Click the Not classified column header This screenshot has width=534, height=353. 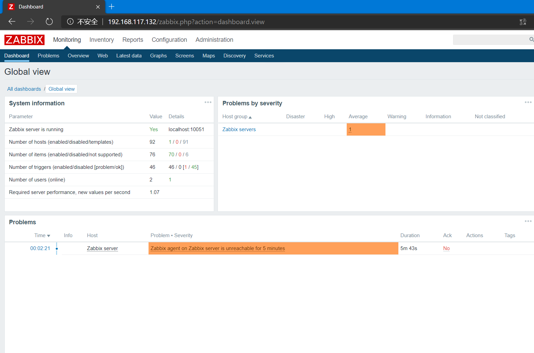pos(490,117)
